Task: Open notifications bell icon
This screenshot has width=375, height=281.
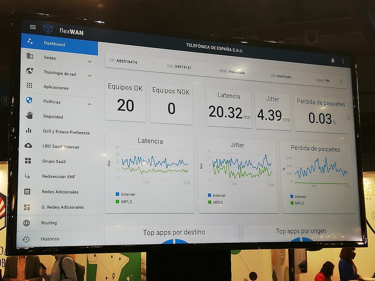Action: [333, 61]
